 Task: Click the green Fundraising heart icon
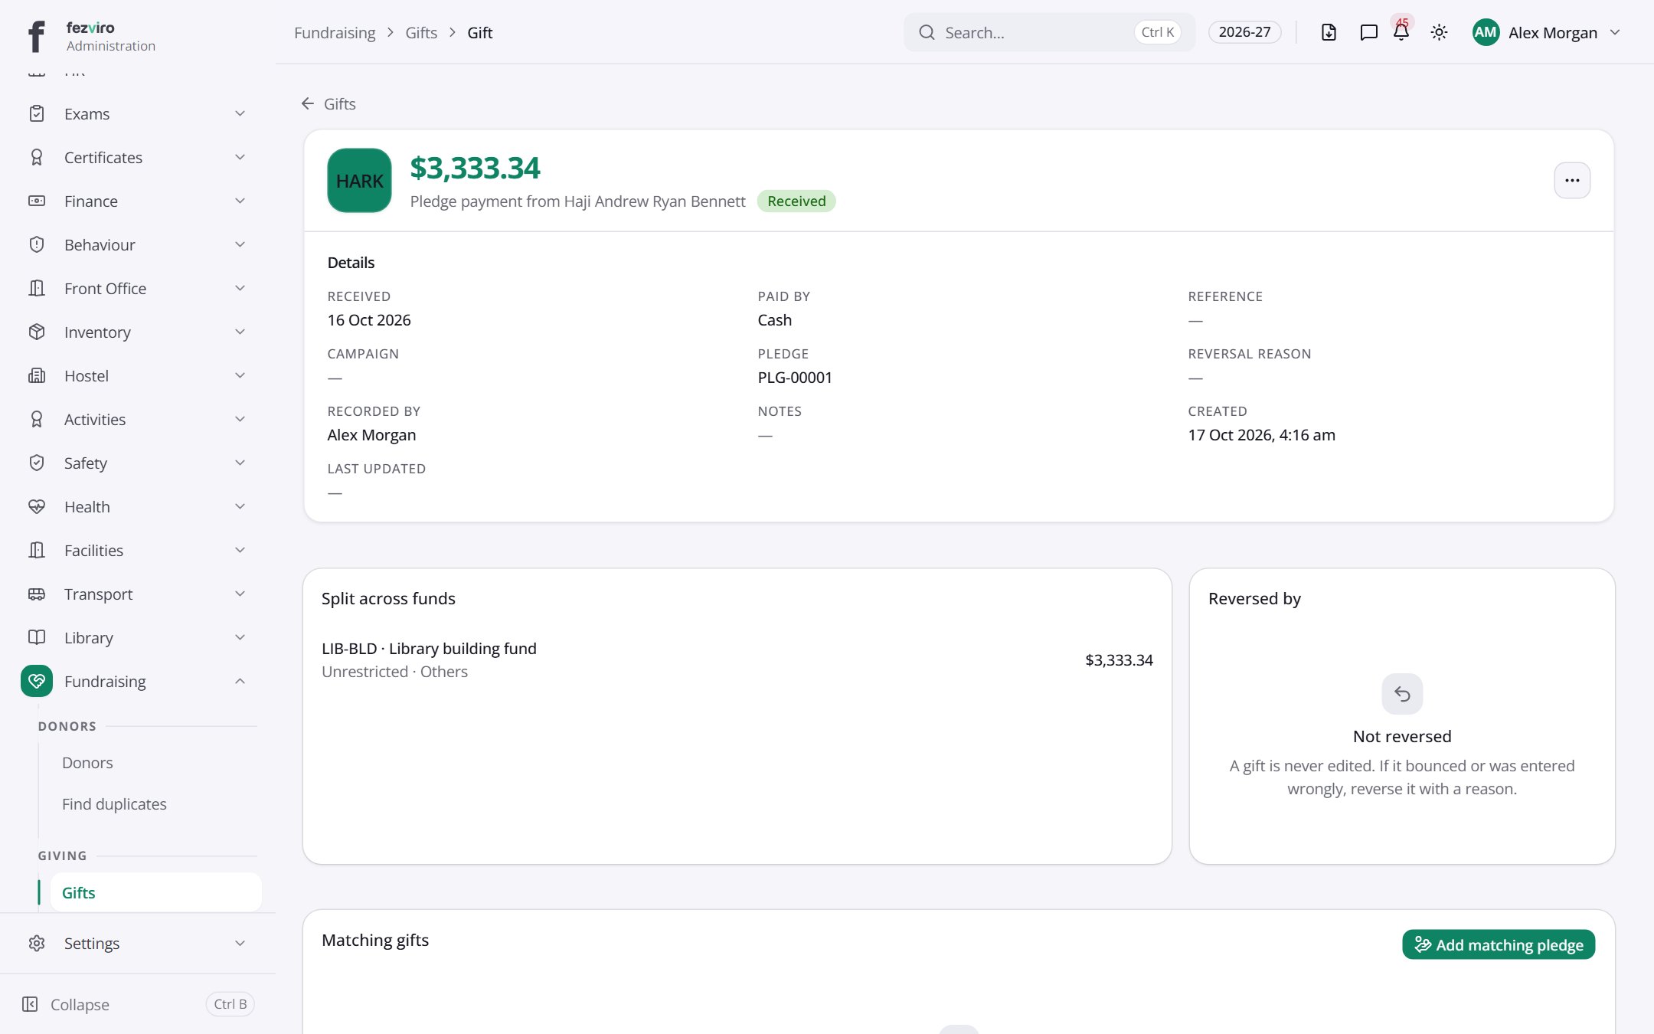point(37,682)
